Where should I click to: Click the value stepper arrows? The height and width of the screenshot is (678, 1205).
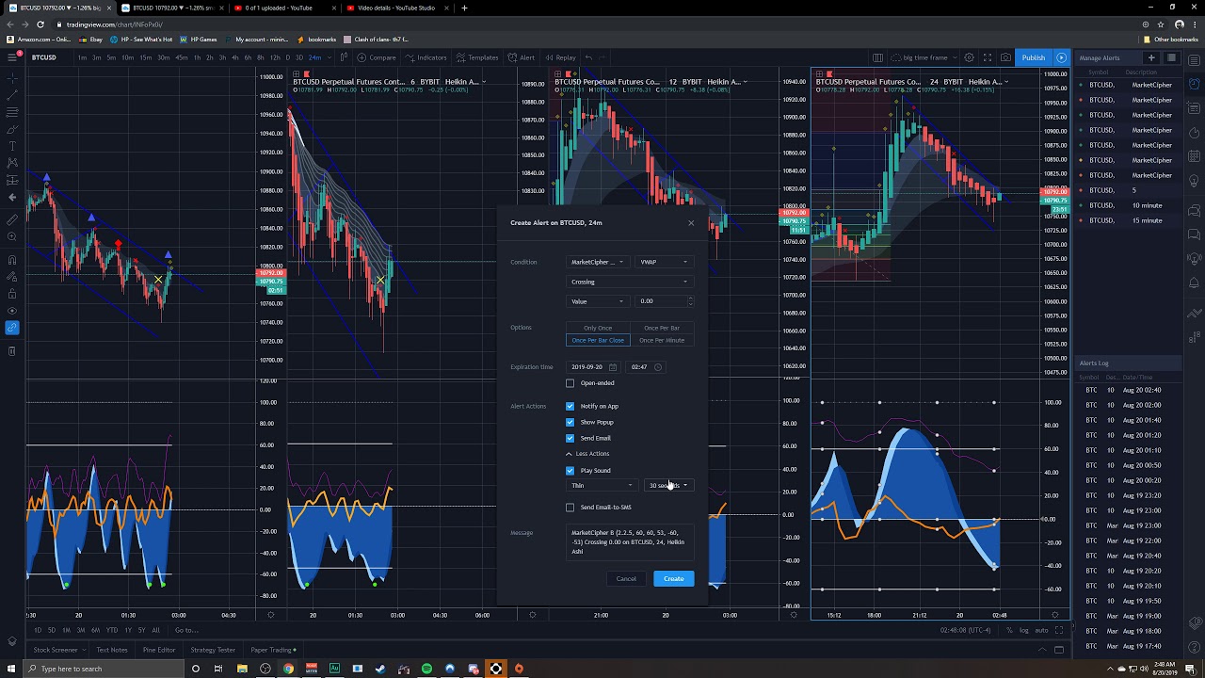690,301
